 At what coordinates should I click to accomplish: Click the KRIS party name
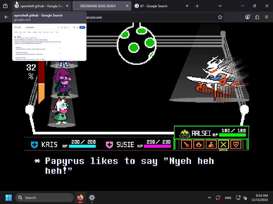click(x=49, y=145)
